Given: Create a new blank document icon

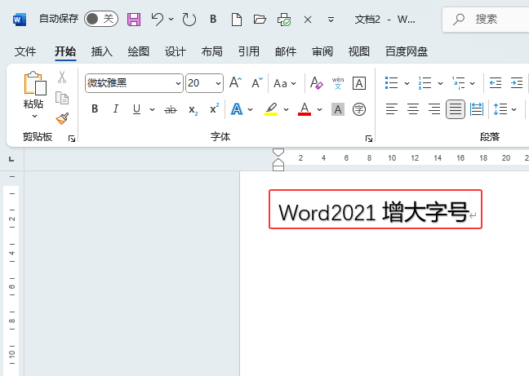Looking at the screenshot, I should 237,20.
